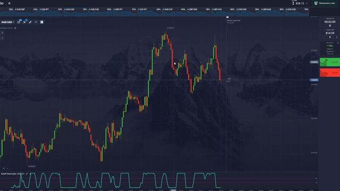Select the drawing pencil tool
Viewport: 340px width, 191px height.
tap(30, 22)
